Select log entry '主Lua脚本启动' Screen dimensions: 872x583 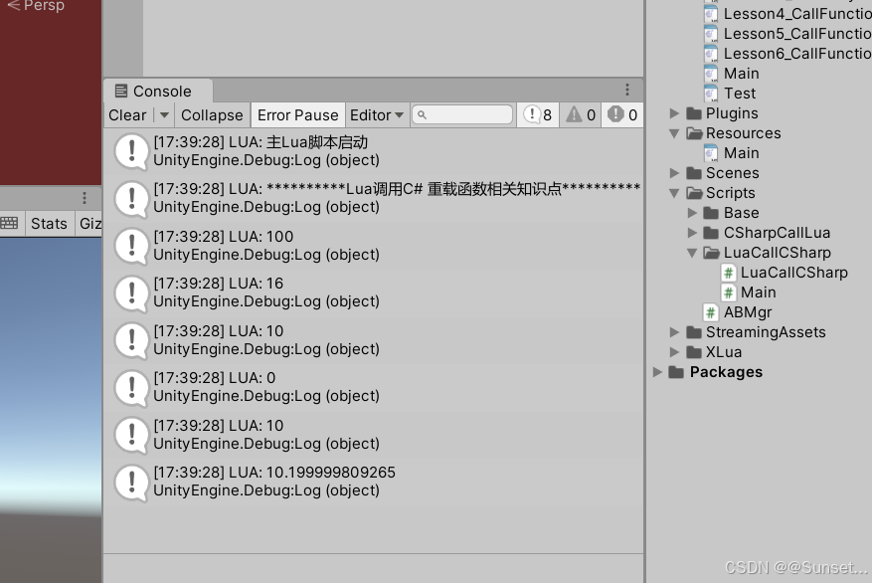pyautogui.click(x=373, y=151)
